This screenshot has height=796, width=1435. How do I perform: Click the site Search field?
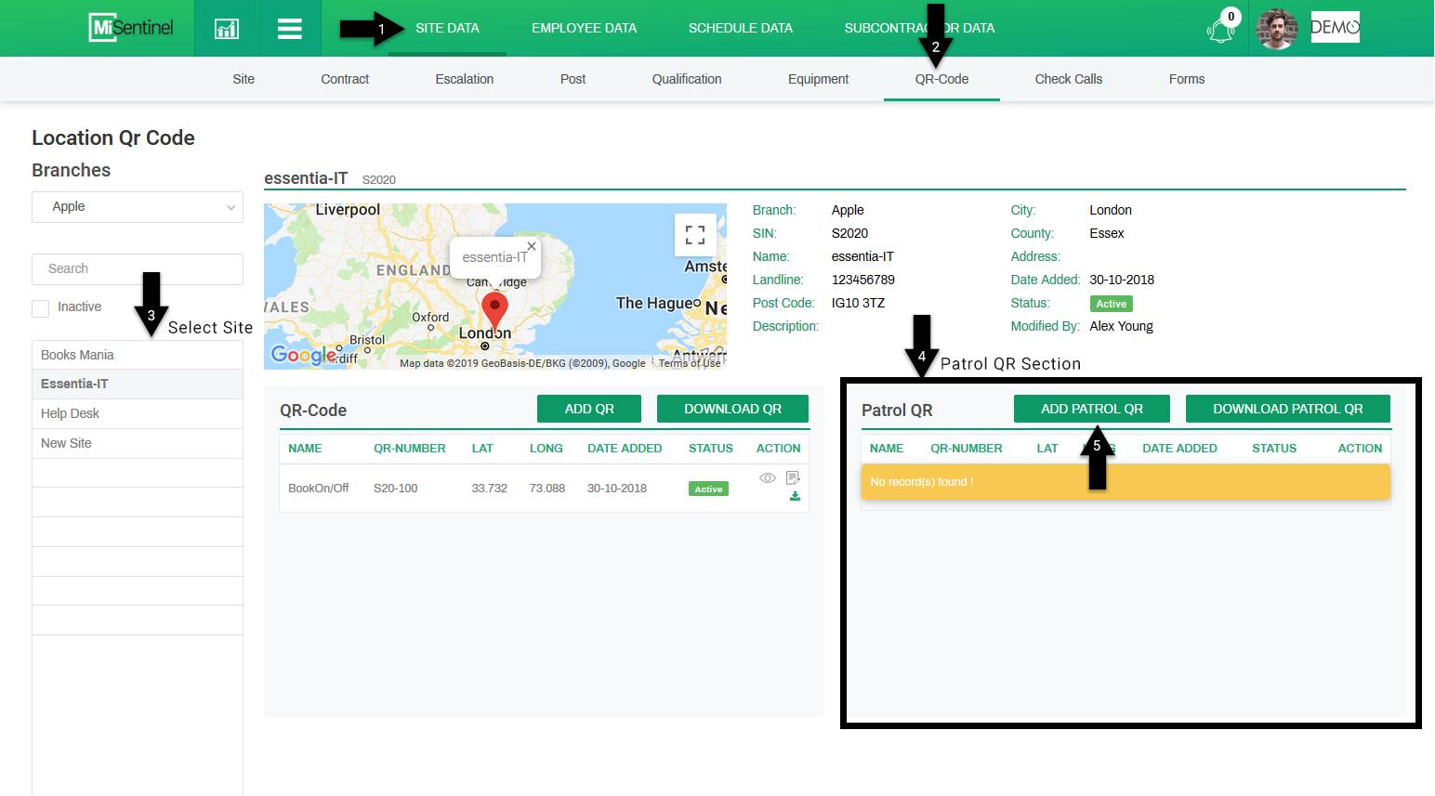[138, 269]
